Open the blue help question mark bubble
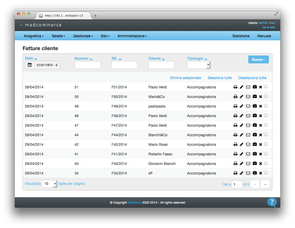Viewport: 295px width, 228px height. coord(272,202)
